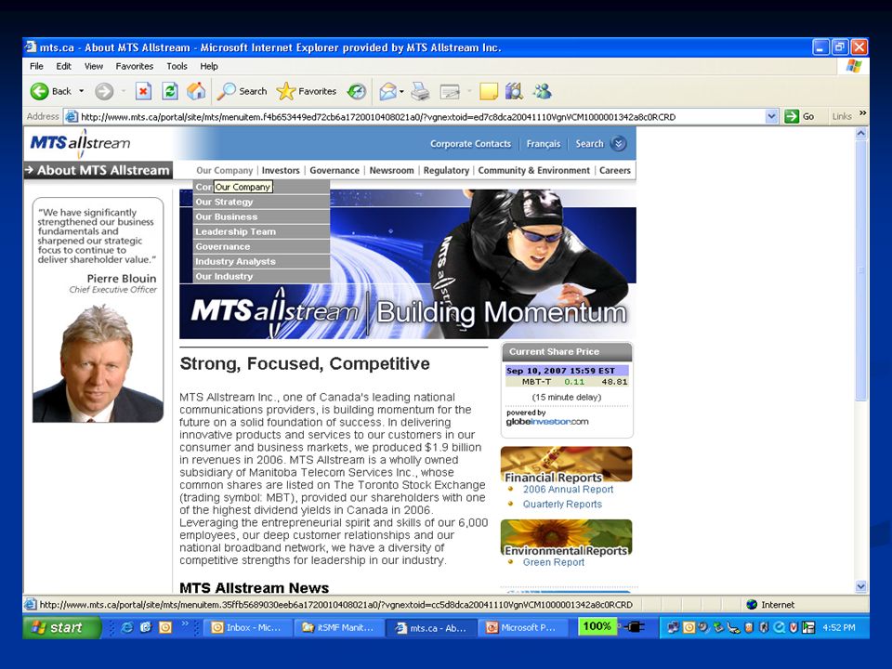Click the Internet zone globe in status bar

coord(752,604)
